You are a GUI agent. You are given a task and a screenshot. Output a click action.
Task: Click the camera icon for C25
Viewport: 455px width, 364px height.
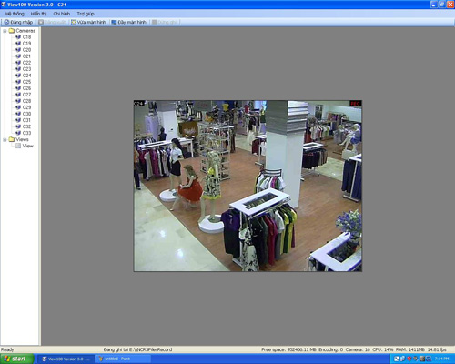pyautogui.click(x=18, y=82)
